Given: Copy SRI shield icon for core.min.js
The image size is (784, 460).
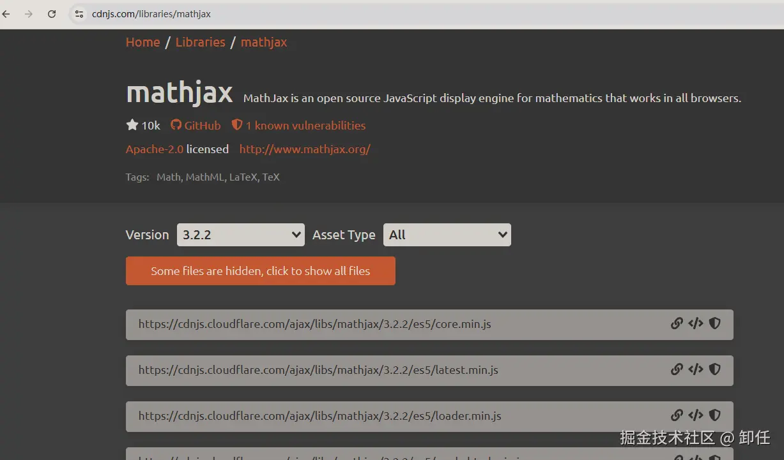Looking at the screenshot, I should click(715, 323).
